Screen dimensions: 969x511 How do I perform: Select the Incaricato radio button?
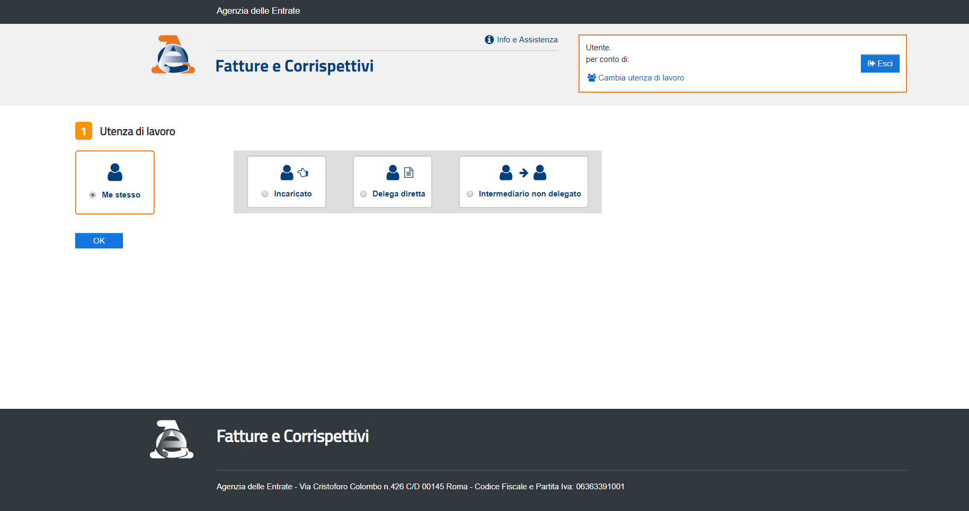click(265, 194)
